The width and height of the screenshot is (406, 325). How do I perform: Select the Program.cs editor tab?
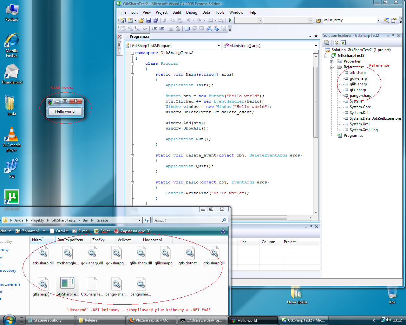(139, 36)
